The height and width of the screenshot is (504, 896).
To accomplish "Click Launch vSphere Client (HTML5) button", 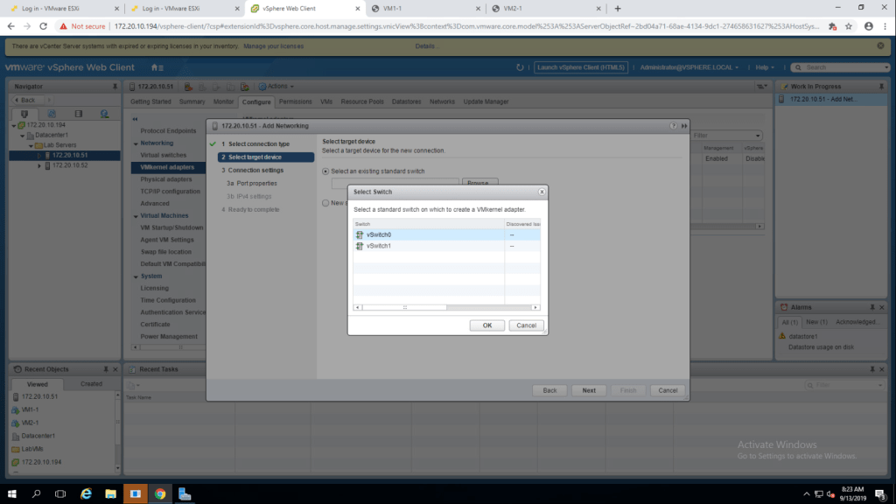I will point(580,67).
